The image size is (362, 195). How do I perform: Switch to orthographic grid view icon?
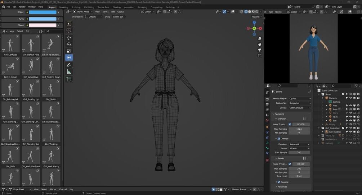(260, 56)
